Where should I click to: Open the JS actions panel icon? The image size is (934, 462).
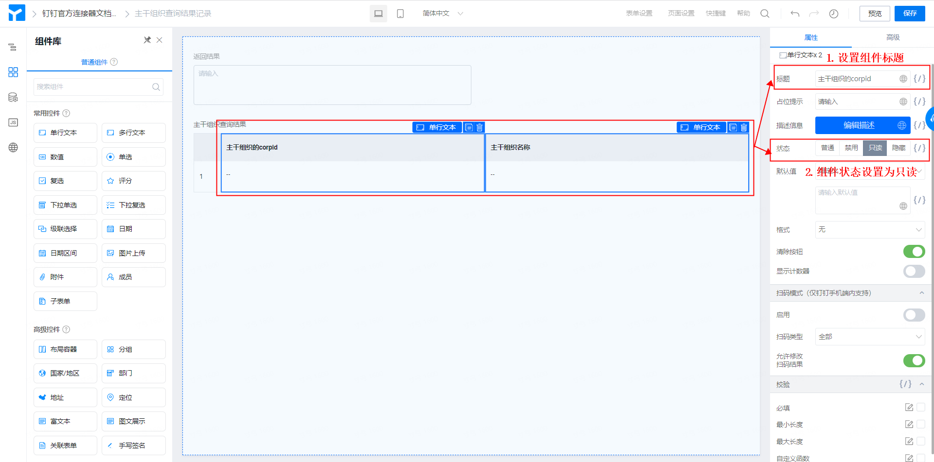13,122
